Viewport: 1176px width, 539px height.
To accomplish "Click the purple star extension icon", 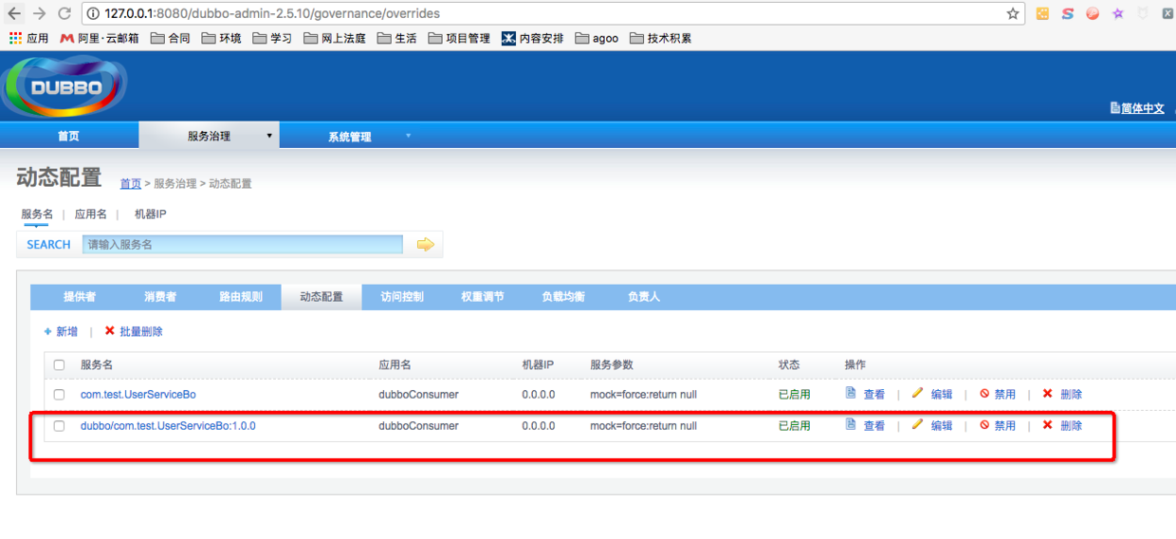I will click(1118, 13).
